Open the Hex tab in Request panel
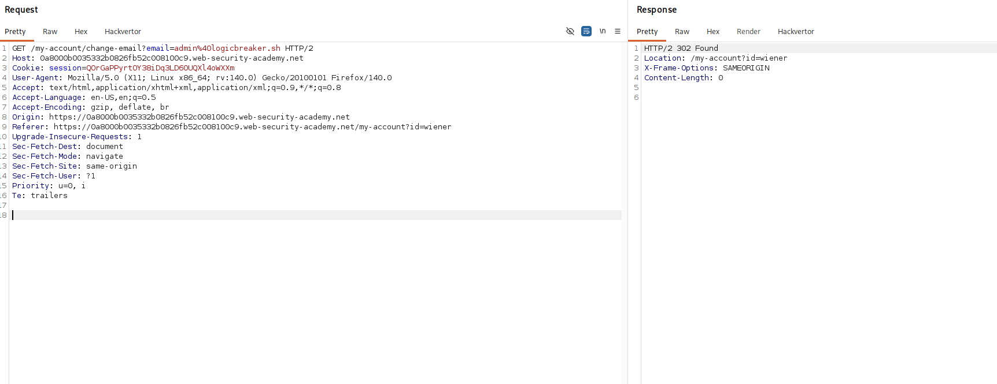 pyautogui.click(x=81, y=32)
